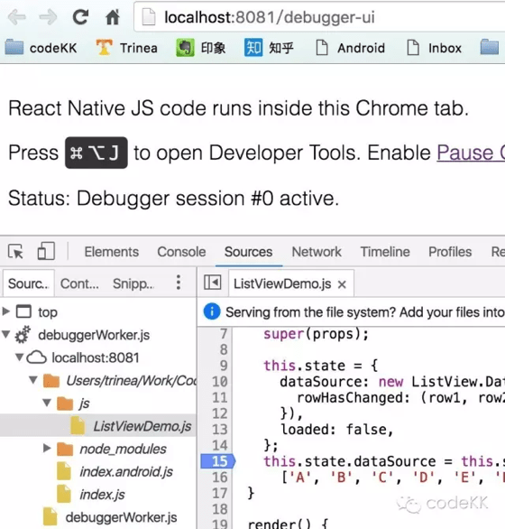505x529 pixels.
Task: Click the 'loaded: false,' code line
Action: [x=337, y=430]
